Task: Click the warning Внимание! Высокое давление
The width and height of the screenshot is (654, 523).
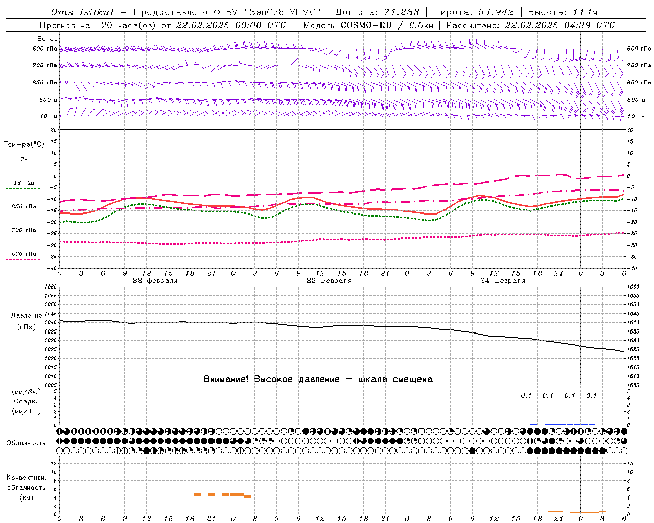Action: (271, 379)
